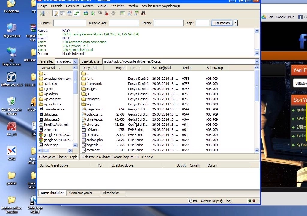Screen dimensions: 307x216
Task: Open the Site Manager icon
Action: click(x=42, y=13)
